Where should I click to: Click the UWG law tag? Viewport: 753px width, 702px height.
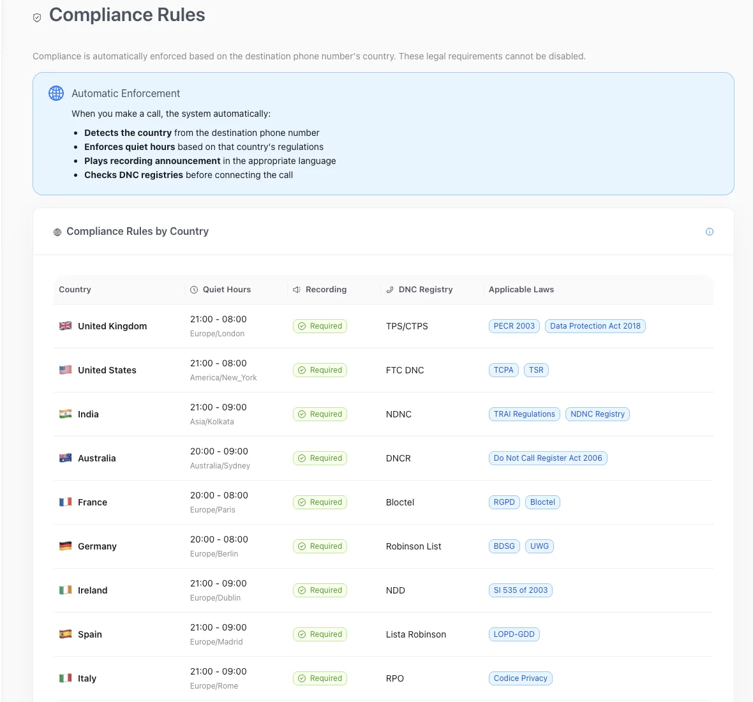coord(540,546)
